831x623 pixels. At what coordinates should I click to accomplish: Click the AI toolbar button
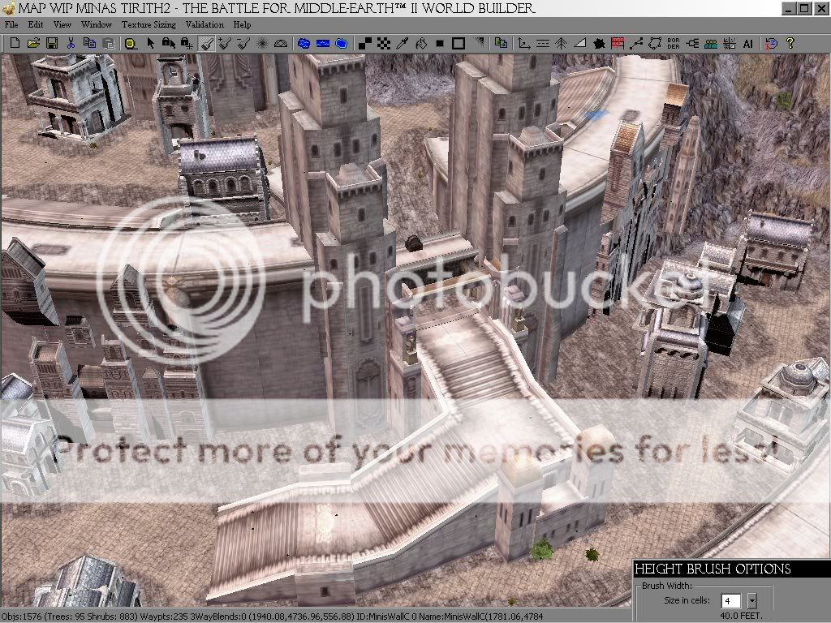click(747, 43)
